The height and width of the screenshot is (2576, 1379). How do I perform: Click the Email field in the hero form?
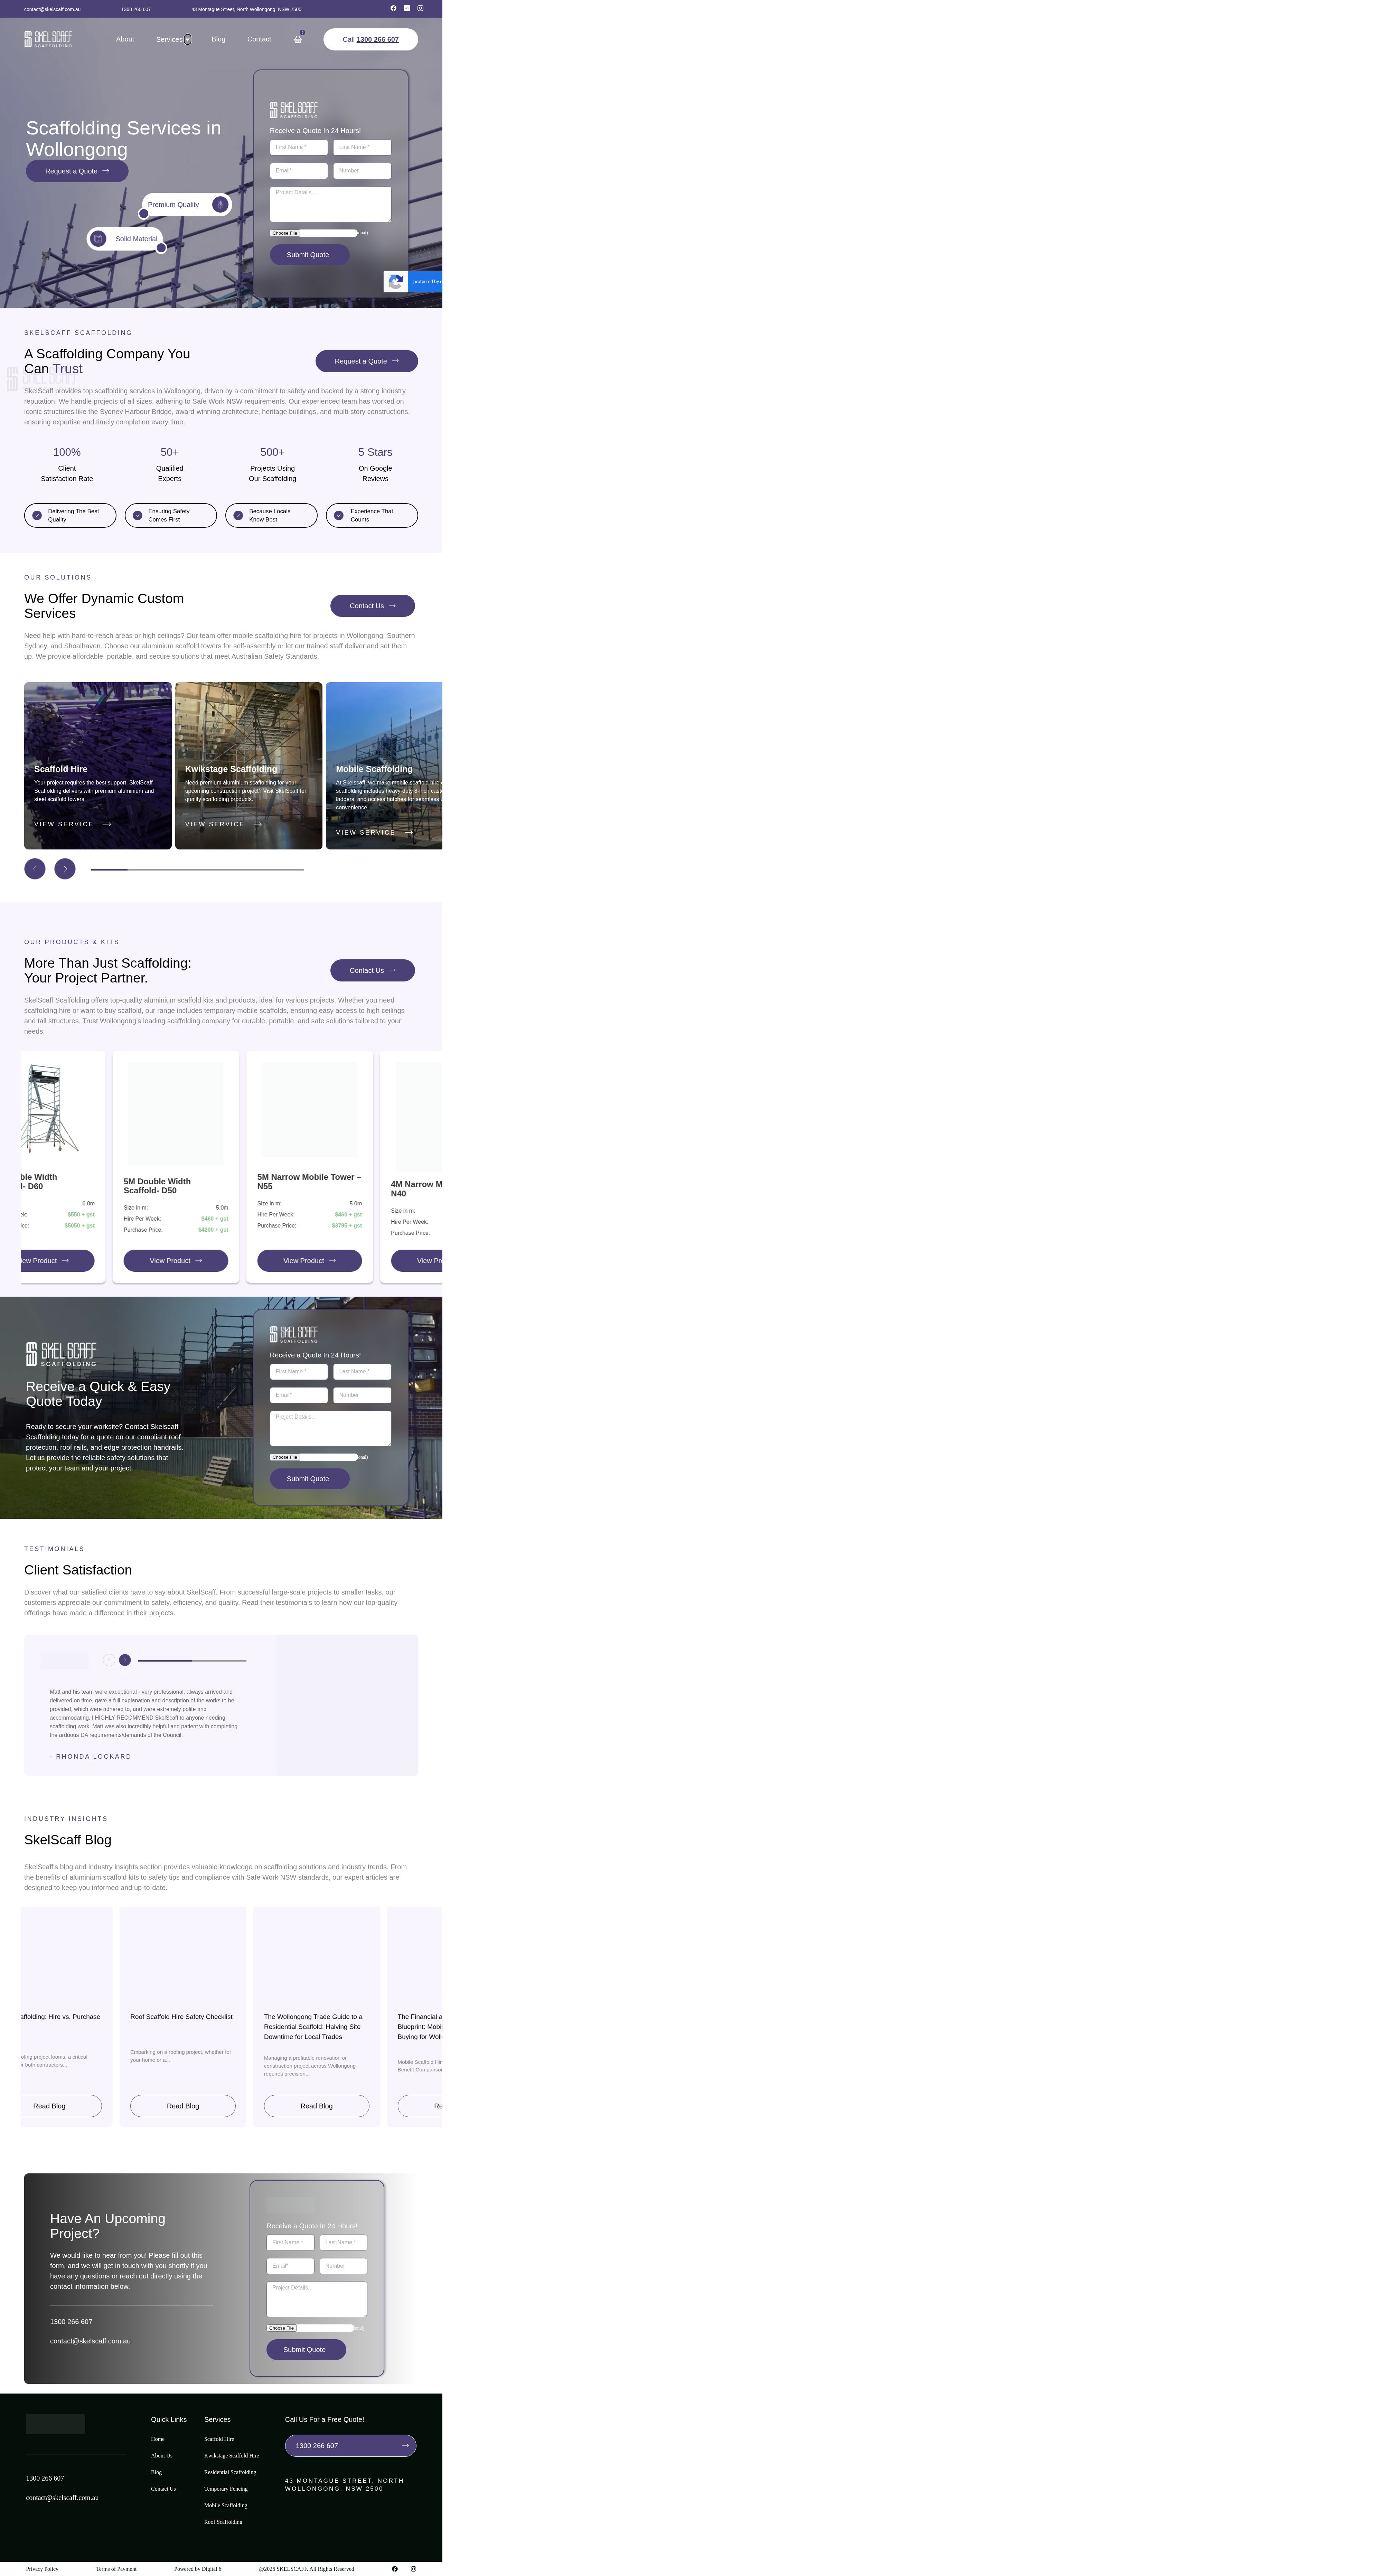click(x=299, y=171)
